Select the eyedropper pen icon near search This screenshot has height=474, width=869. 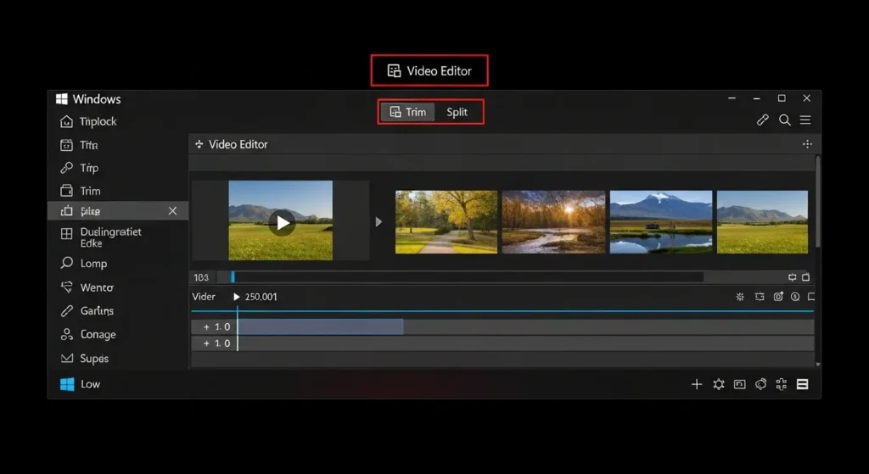tap(763, 120)
